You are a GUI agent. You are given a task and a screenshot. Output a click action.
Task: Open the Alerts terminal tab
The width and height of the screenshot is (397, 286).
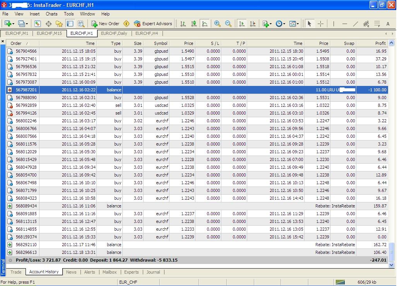[x=90, y=272]
